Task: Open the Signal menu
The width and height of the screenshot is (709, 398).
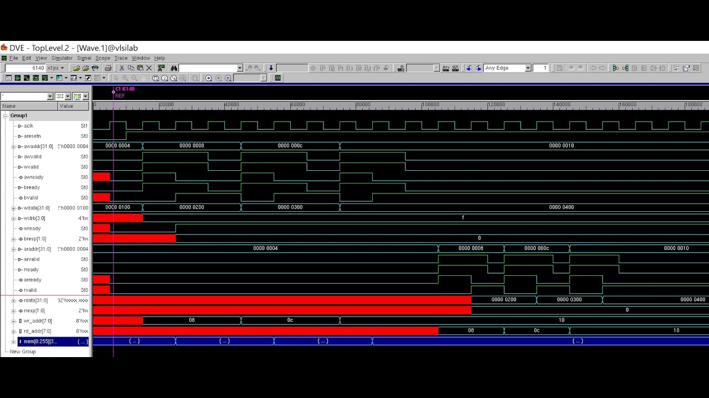Action: click(84, 58)
